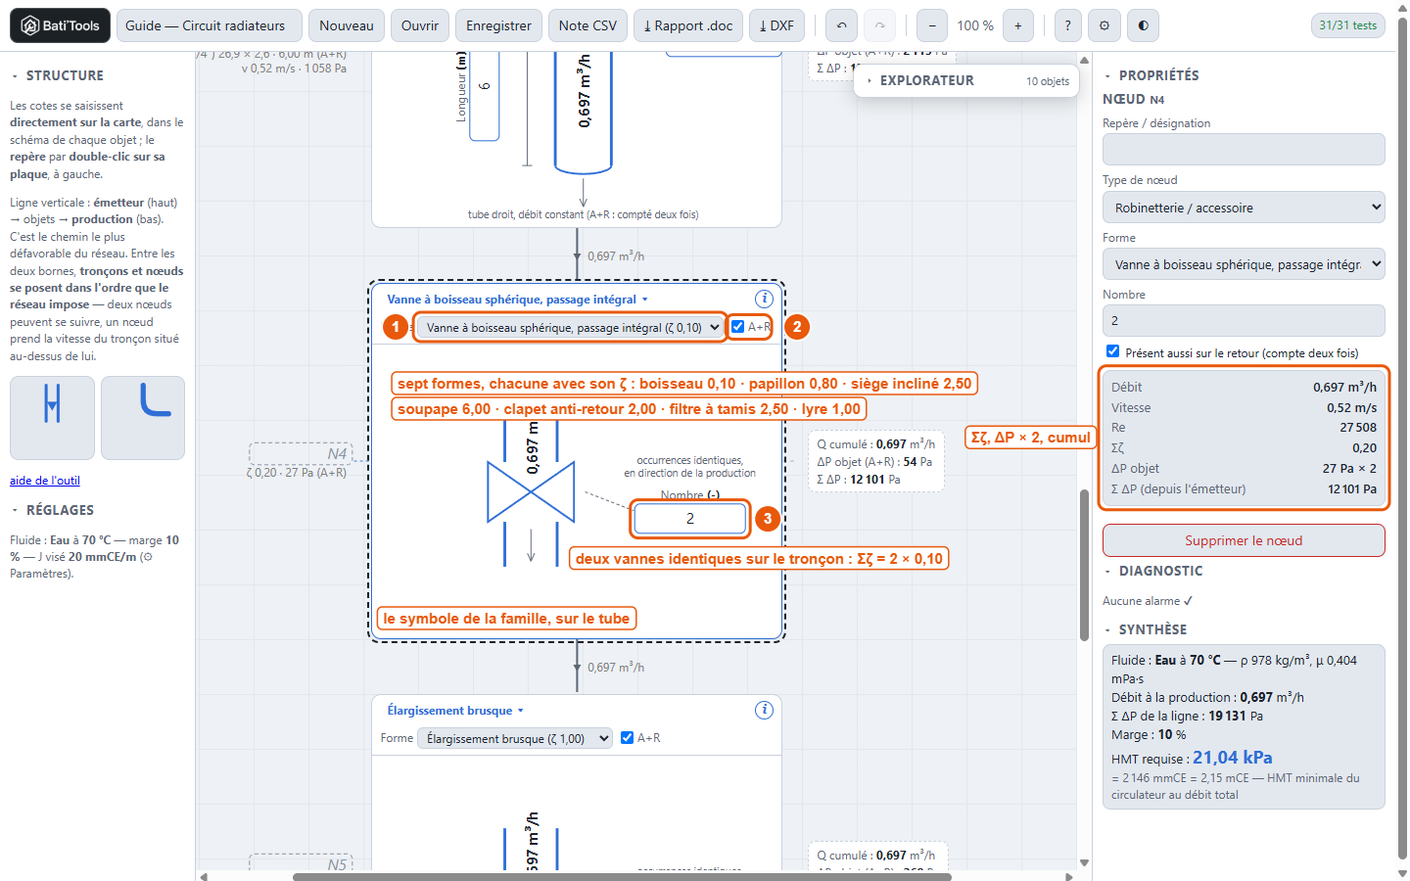Open 'aide de l'outil' link
The image size is (1410, 881).
[45, 481]
